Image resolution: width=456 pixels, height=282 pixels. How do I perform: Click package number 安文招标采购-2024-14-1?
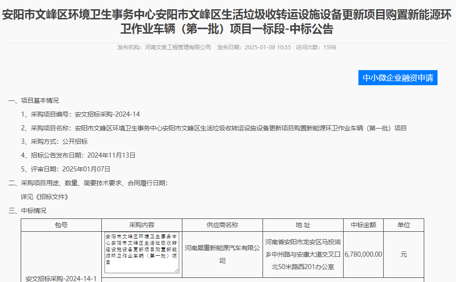61,279
